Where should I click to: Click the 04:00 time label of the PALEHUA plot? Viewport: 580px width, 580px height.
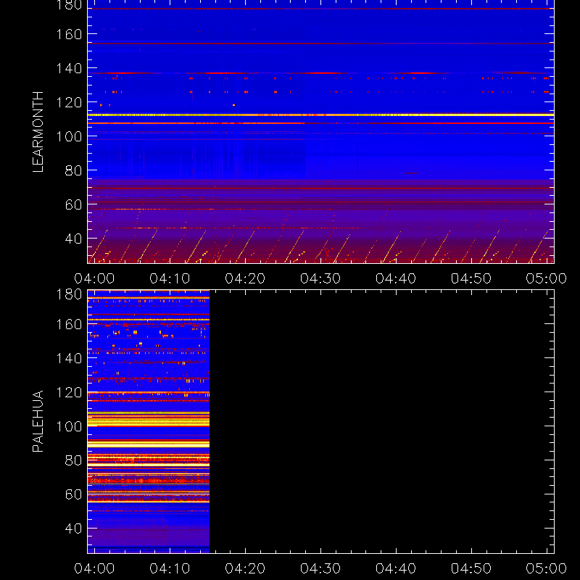click(94, 568)
